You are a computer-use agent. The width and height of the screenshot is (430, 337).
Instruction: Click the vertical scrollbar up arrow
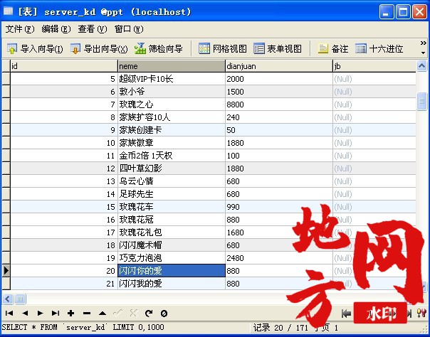pyautogui.click(x=421, y=66)
